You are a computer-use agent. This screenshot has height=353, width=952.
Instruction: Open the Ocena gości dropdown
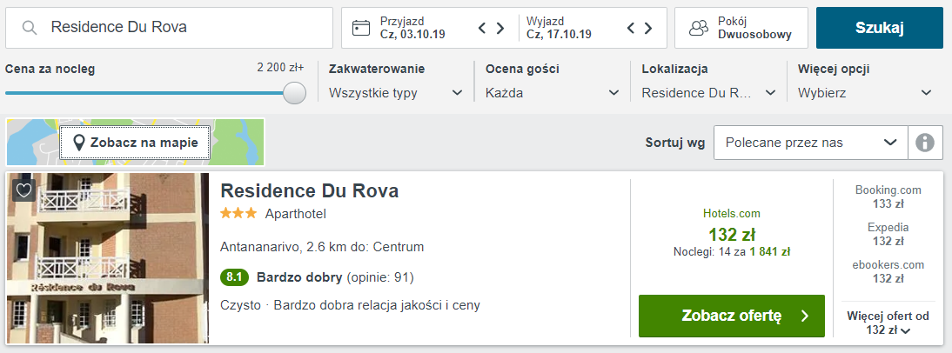click(x=553, y=92)
